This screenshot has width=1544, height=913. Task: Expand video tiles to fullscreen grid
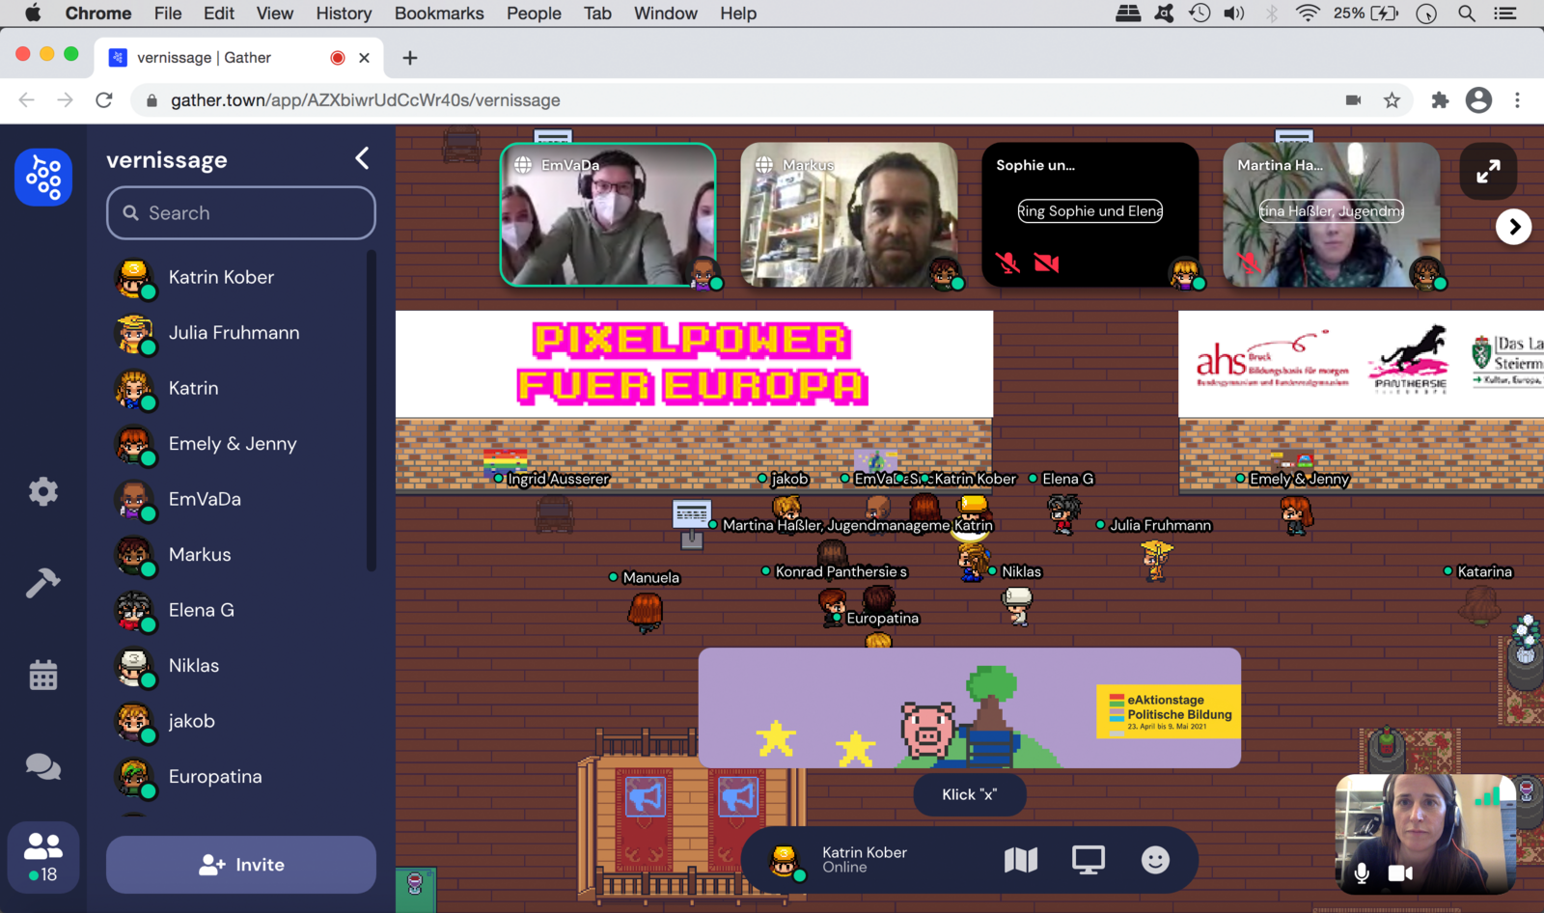coord(1488,172)
